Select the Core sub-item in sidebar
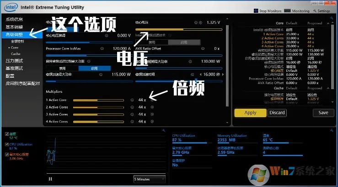The image size is (338, 187). [x=15, y=48]
